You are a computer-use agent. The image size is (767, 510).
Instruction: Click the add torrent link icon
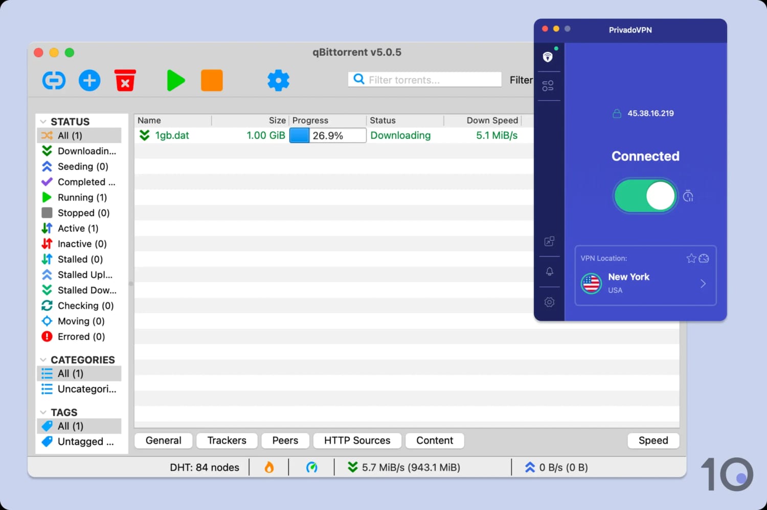(54, 80)
